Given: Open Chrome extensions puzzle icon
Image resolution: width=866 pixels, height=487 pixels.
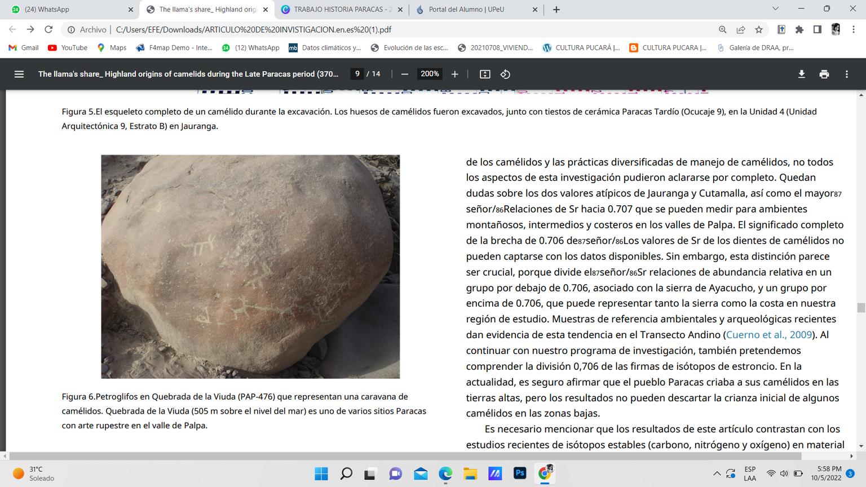Looking at the screenshot, I should [799, 29].
